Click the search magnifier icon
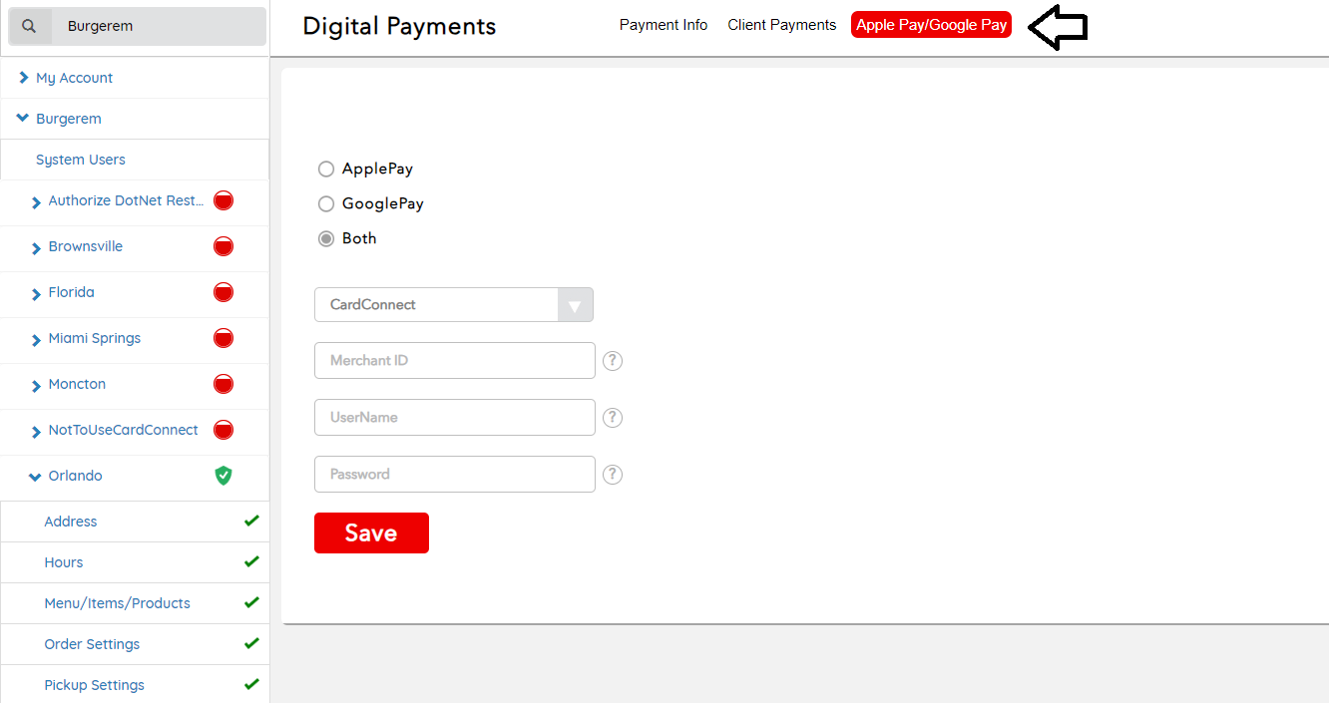 coord(29,26)
